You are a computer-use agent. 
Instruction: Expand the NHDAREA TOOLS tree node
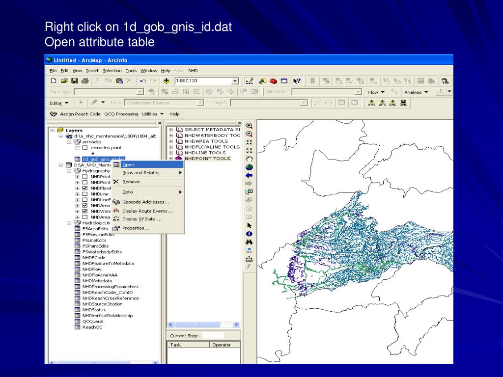coord(171,141)
